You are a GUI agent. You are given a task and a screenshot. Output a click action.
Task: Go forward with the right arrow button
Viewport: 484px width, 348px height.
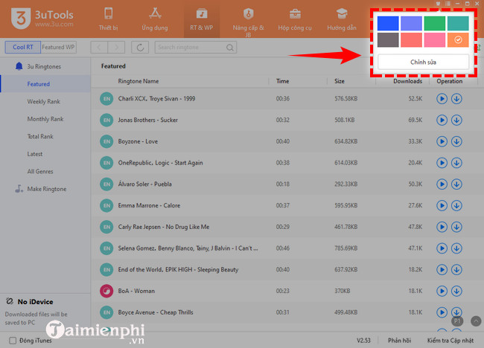coord(118,48)
